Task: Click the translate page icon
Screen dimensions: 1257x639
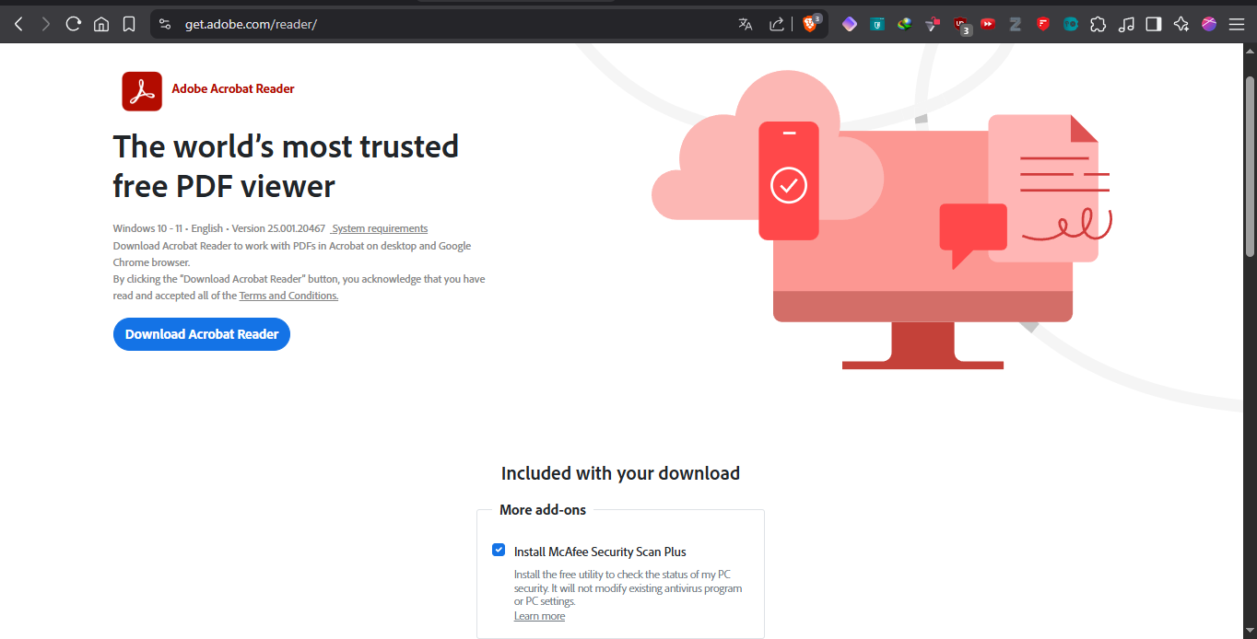Action: [746, 24]
